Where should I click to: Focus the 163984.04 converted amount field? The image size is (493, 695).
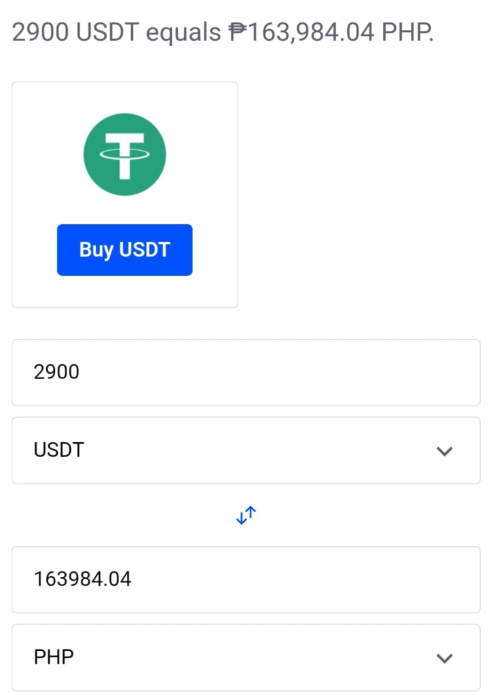[x=246, y=580]
